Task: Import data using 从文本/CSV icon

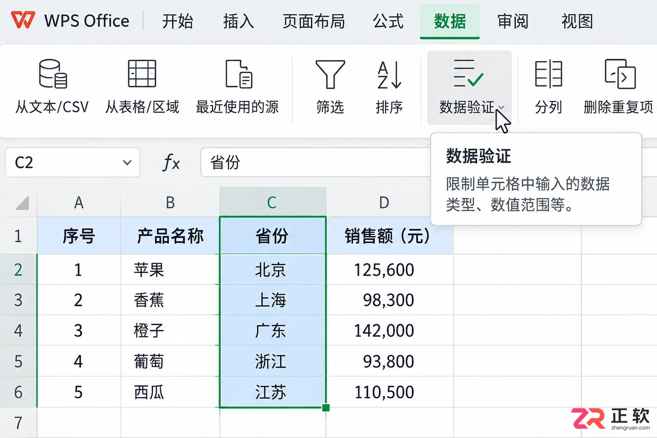Action: (53, 73)
